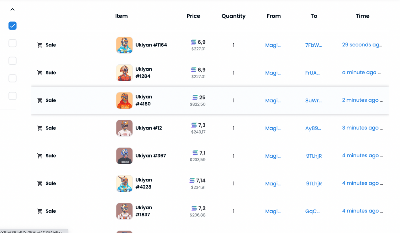The height and width of the screenshot is (233, 400).
Task: Click the Solana icon next to price 25
Action: (195, 98)
